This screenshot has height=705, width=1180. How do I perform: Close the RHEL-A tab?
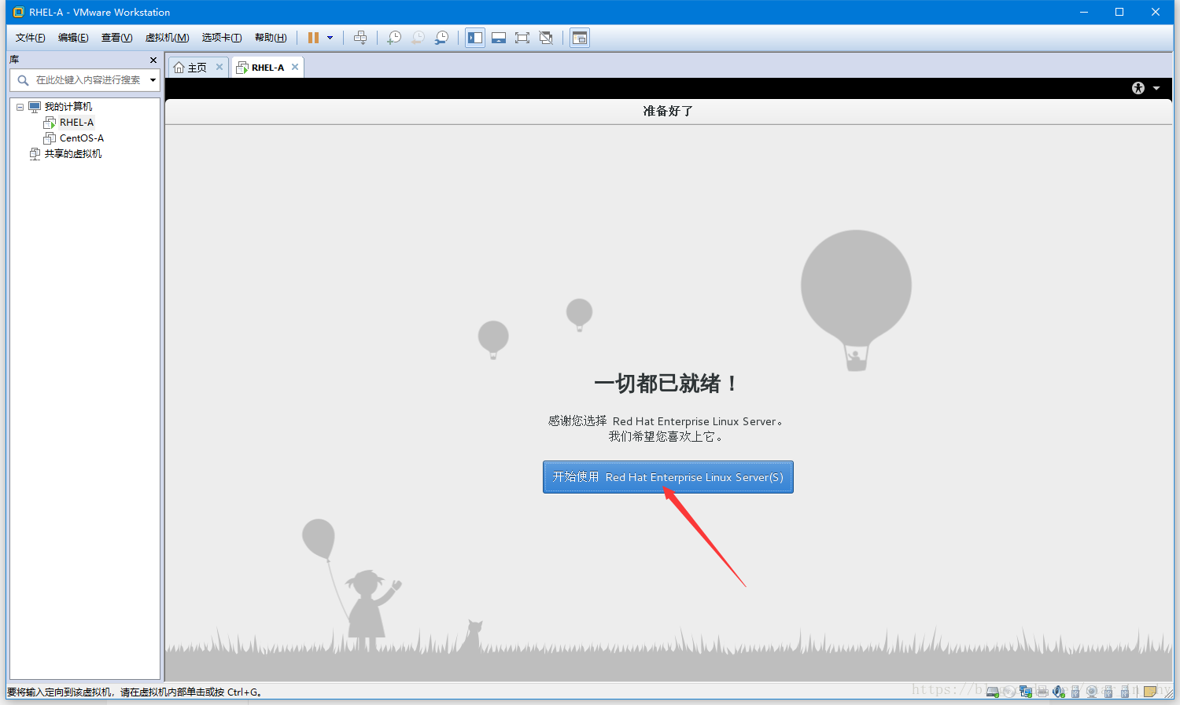[x=295, y=67]
